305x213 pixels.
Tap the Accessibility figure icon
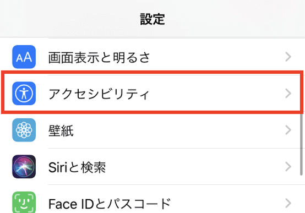click(24, 94)
